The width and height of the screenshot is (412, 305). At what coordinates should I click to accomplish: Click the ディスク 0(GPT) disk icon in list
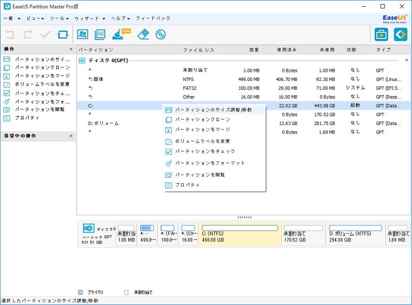click(x=82, y=61)
